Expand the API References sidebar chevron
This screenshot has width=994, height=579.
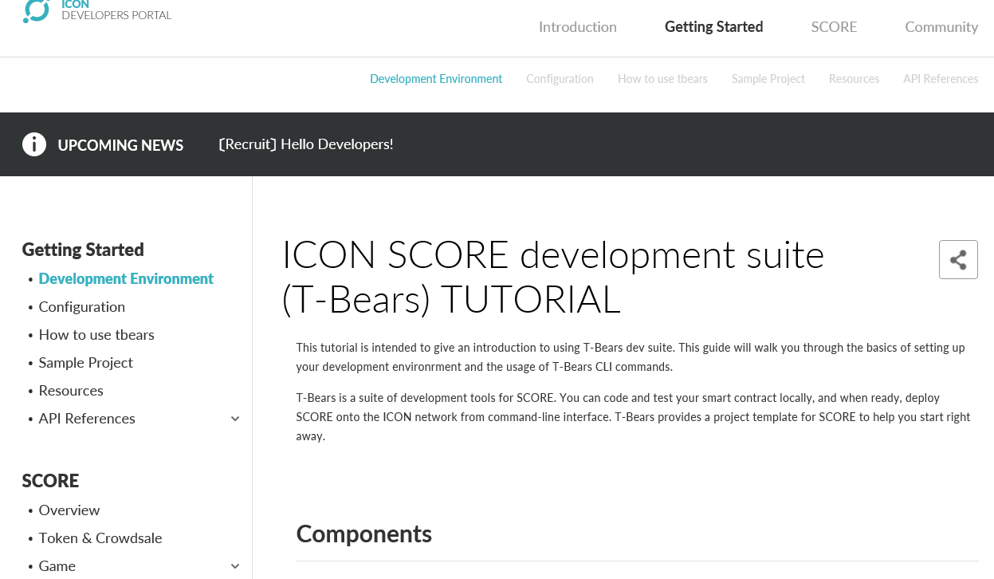click(x=235, y=419)
